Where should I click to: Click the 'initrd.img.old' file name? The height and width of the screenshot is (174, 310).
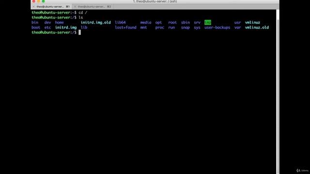(x=96, y=23)
